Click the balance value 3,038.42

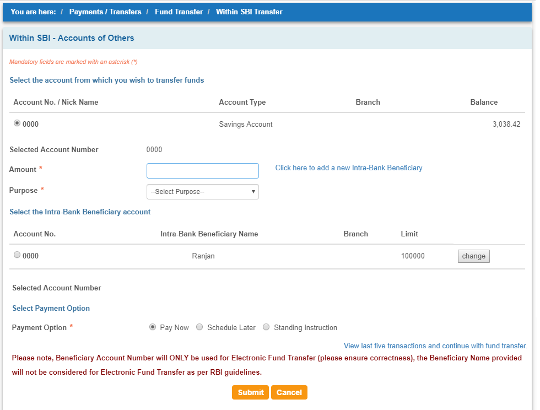click(x=506, y=124)
